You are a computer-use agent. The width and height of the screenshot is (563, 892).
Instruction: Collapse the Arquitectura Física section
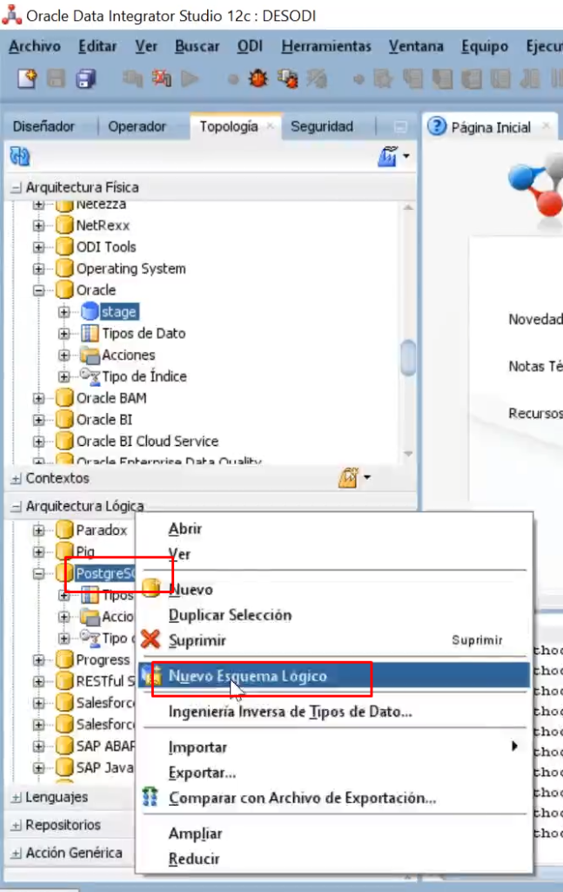pyautogui.click(x=16, y=187)
